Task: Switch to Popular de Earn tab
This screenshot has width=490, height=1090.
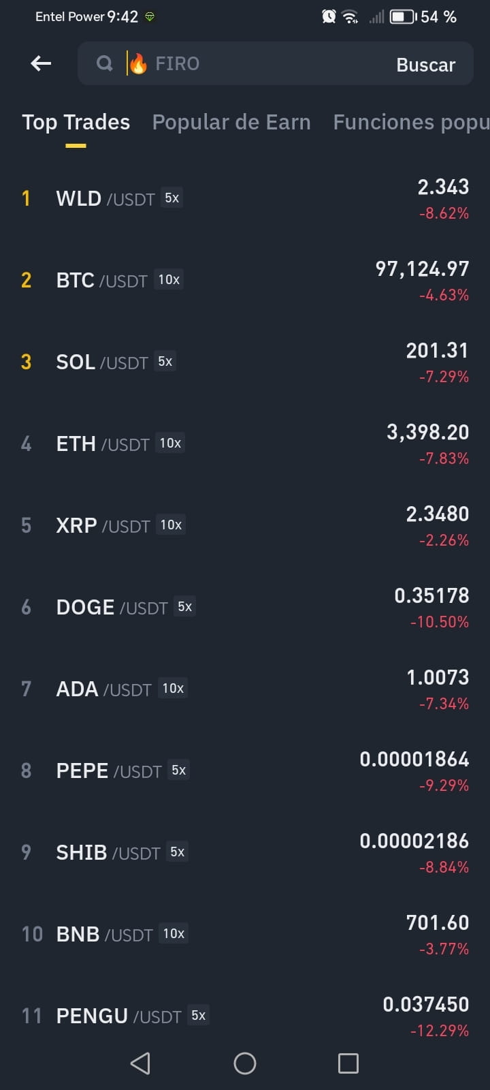Action: 231,122
